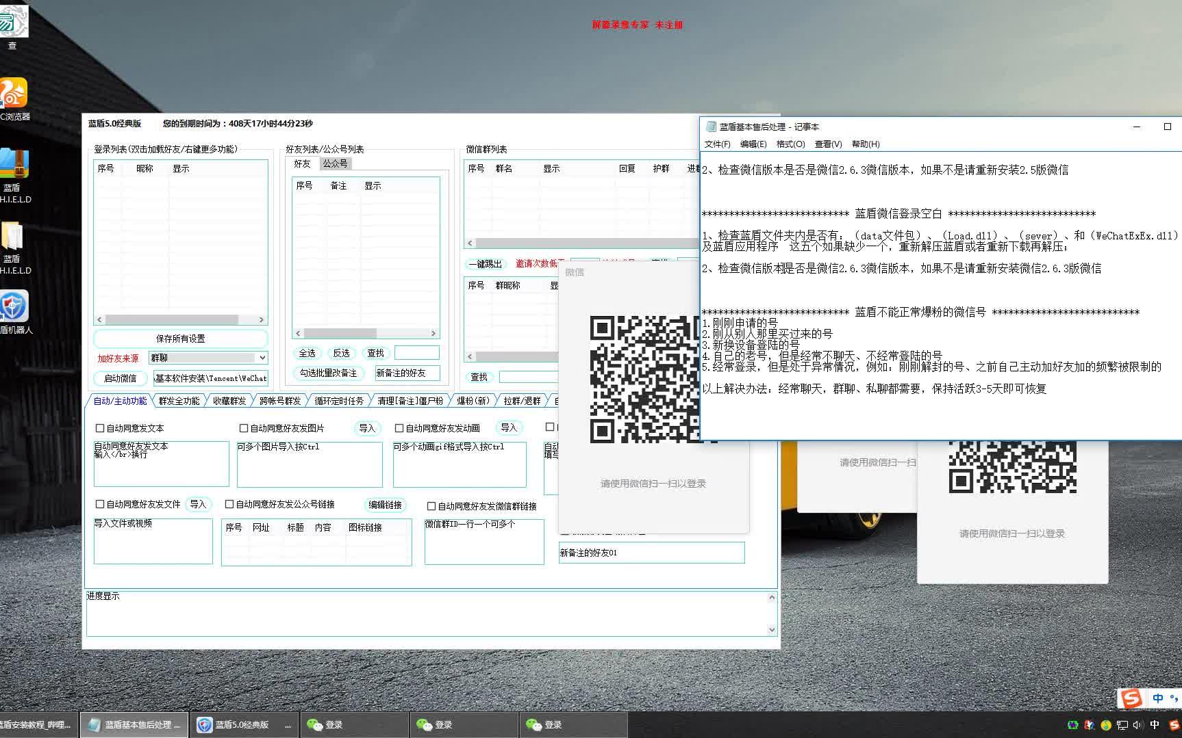Enable 自动同意好友发公众号链接 checkbox

click(229, 504)
